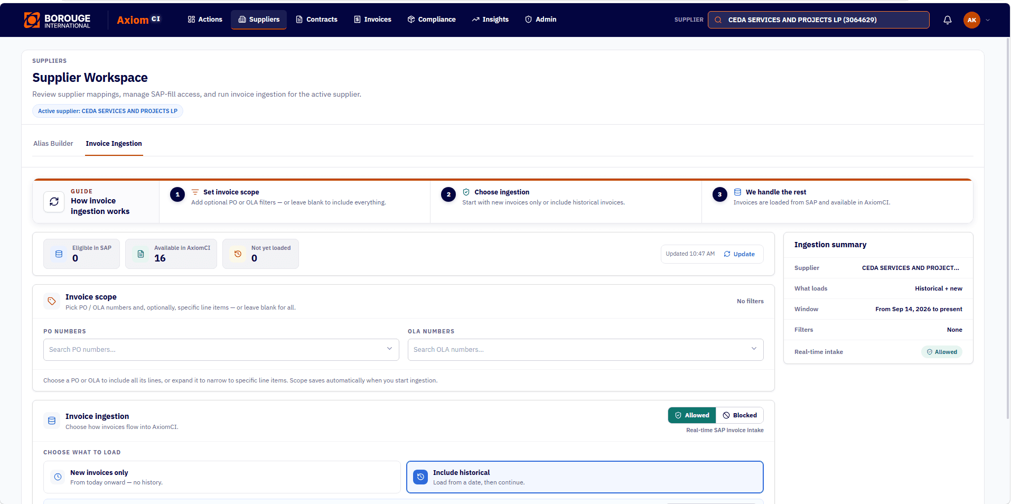The width and height of the screenshot is (1011, 504).
Task: Click the guide refresh cycle icon
Action: point(54,201)
